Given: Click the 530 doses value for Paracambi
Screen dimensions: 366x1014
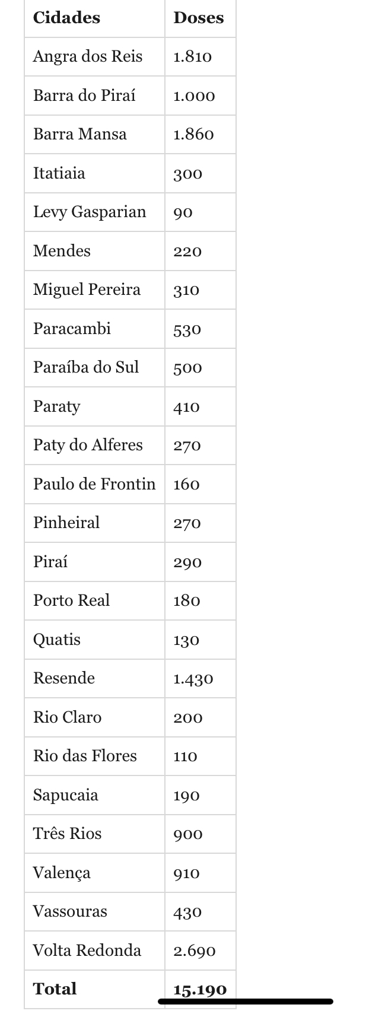Looking at the screenshot, I should pyautogui.click(x=187, y=329).
